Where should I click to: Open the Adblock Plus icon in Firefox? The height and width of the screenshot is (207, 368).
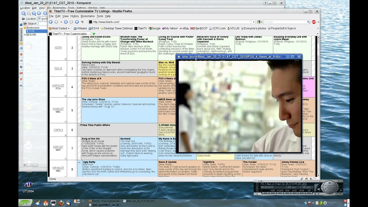314,22
